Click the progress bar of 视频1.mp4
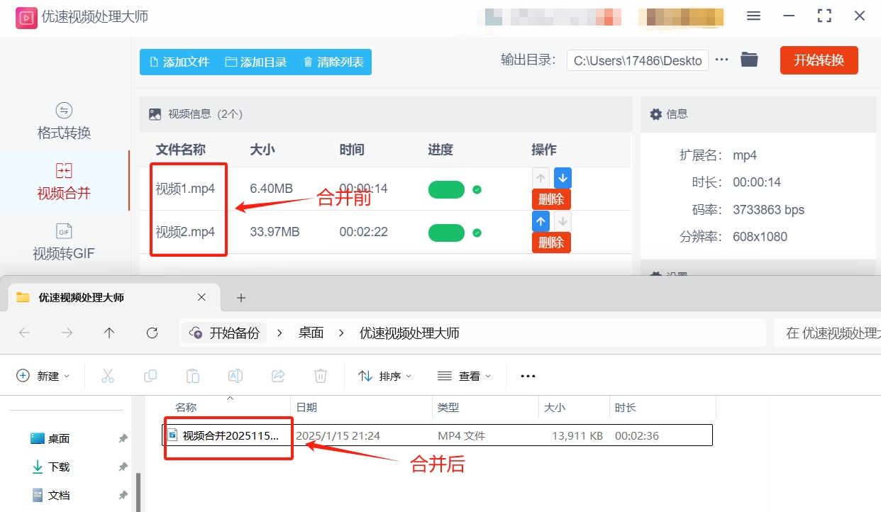Viewport: 881px width, 512px height. [x=446, y=190]
